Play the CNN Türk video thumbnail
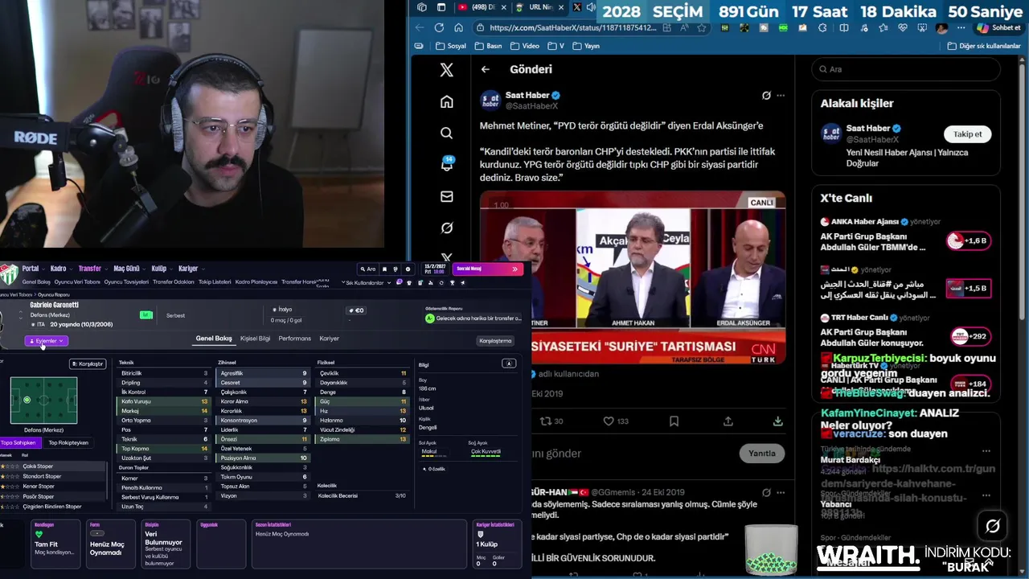1029x579 pixels. pyautogui.click(x=633, y=277)
